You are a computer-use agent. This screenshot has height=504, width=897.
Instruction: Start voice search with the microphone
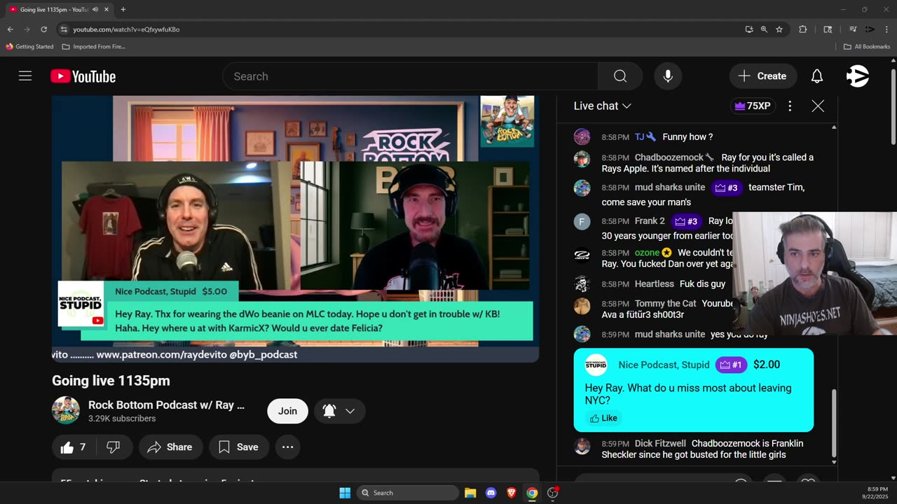click(x=668, y=76)
